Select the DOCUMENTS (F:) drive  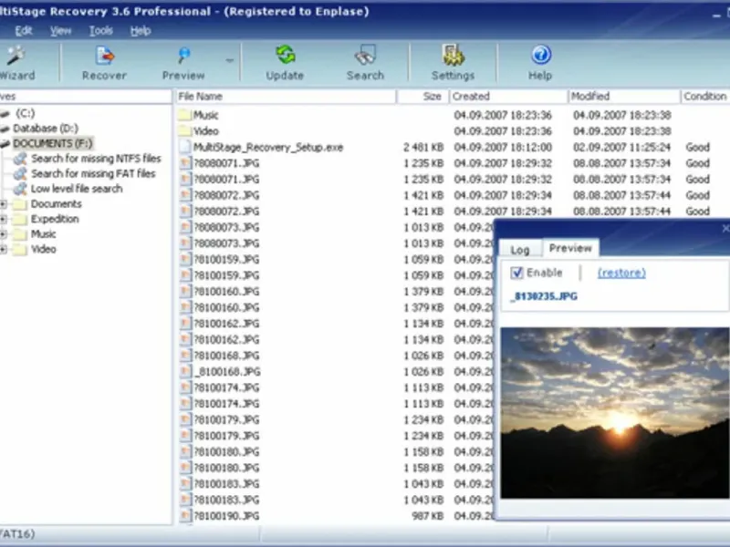[53, 143]
